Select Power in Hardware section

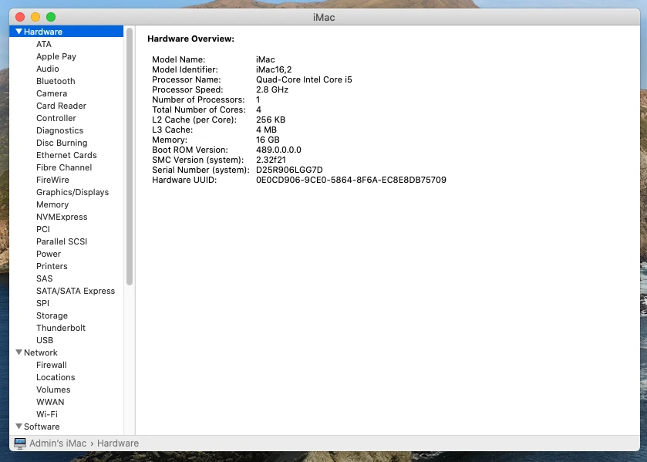pyautogui.click(x=49, y=254)
